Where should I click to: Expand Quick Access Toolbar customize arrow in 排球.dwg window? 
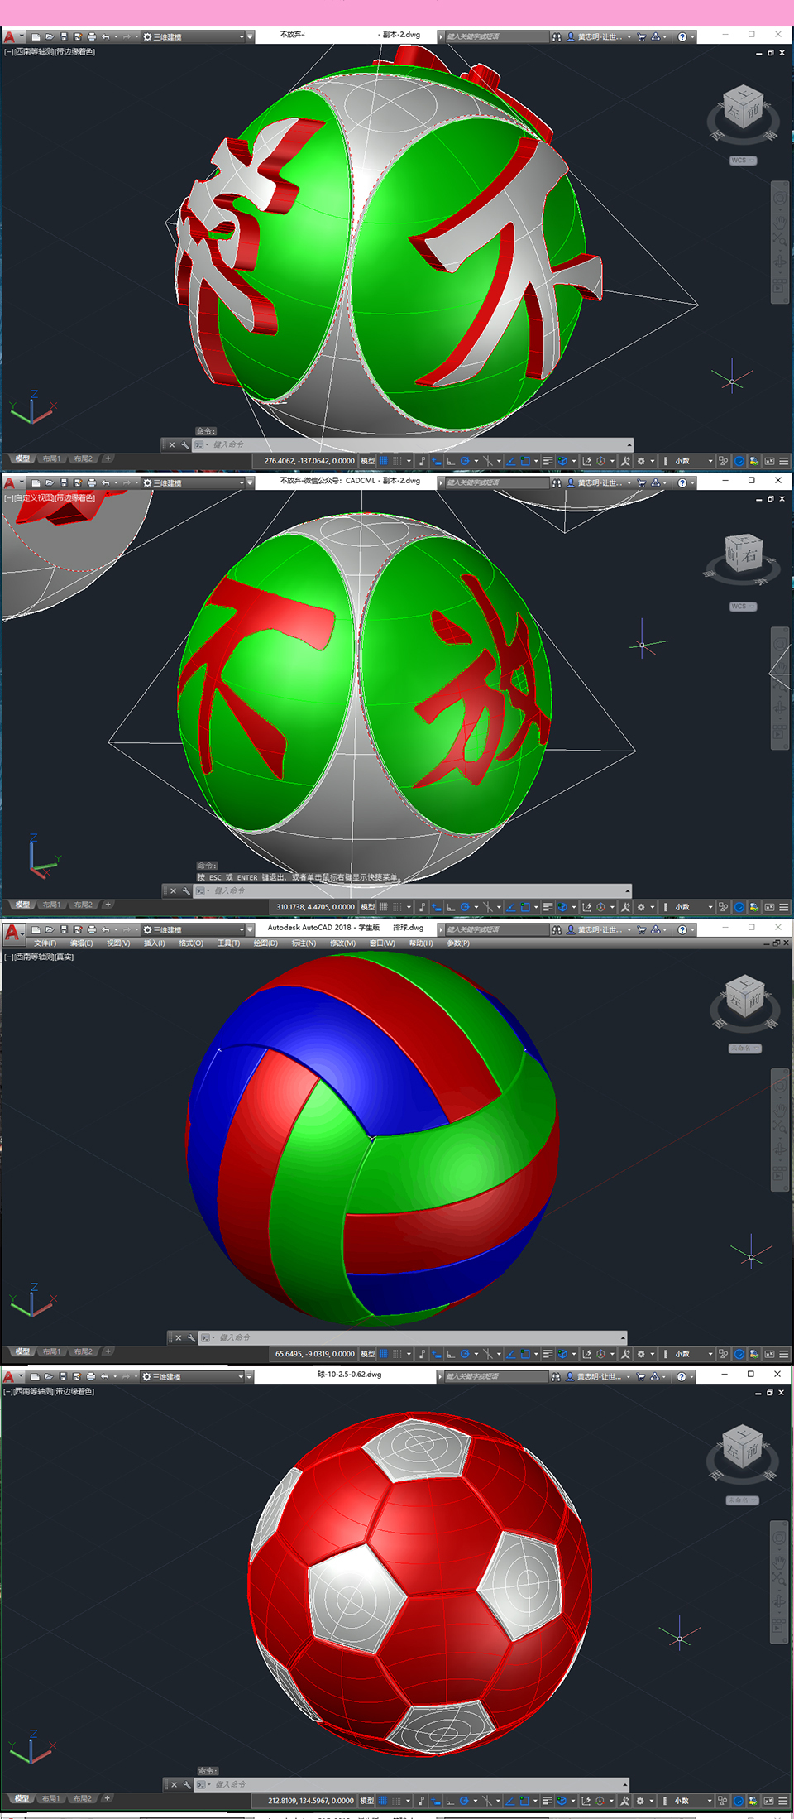(x=251, y=930)
